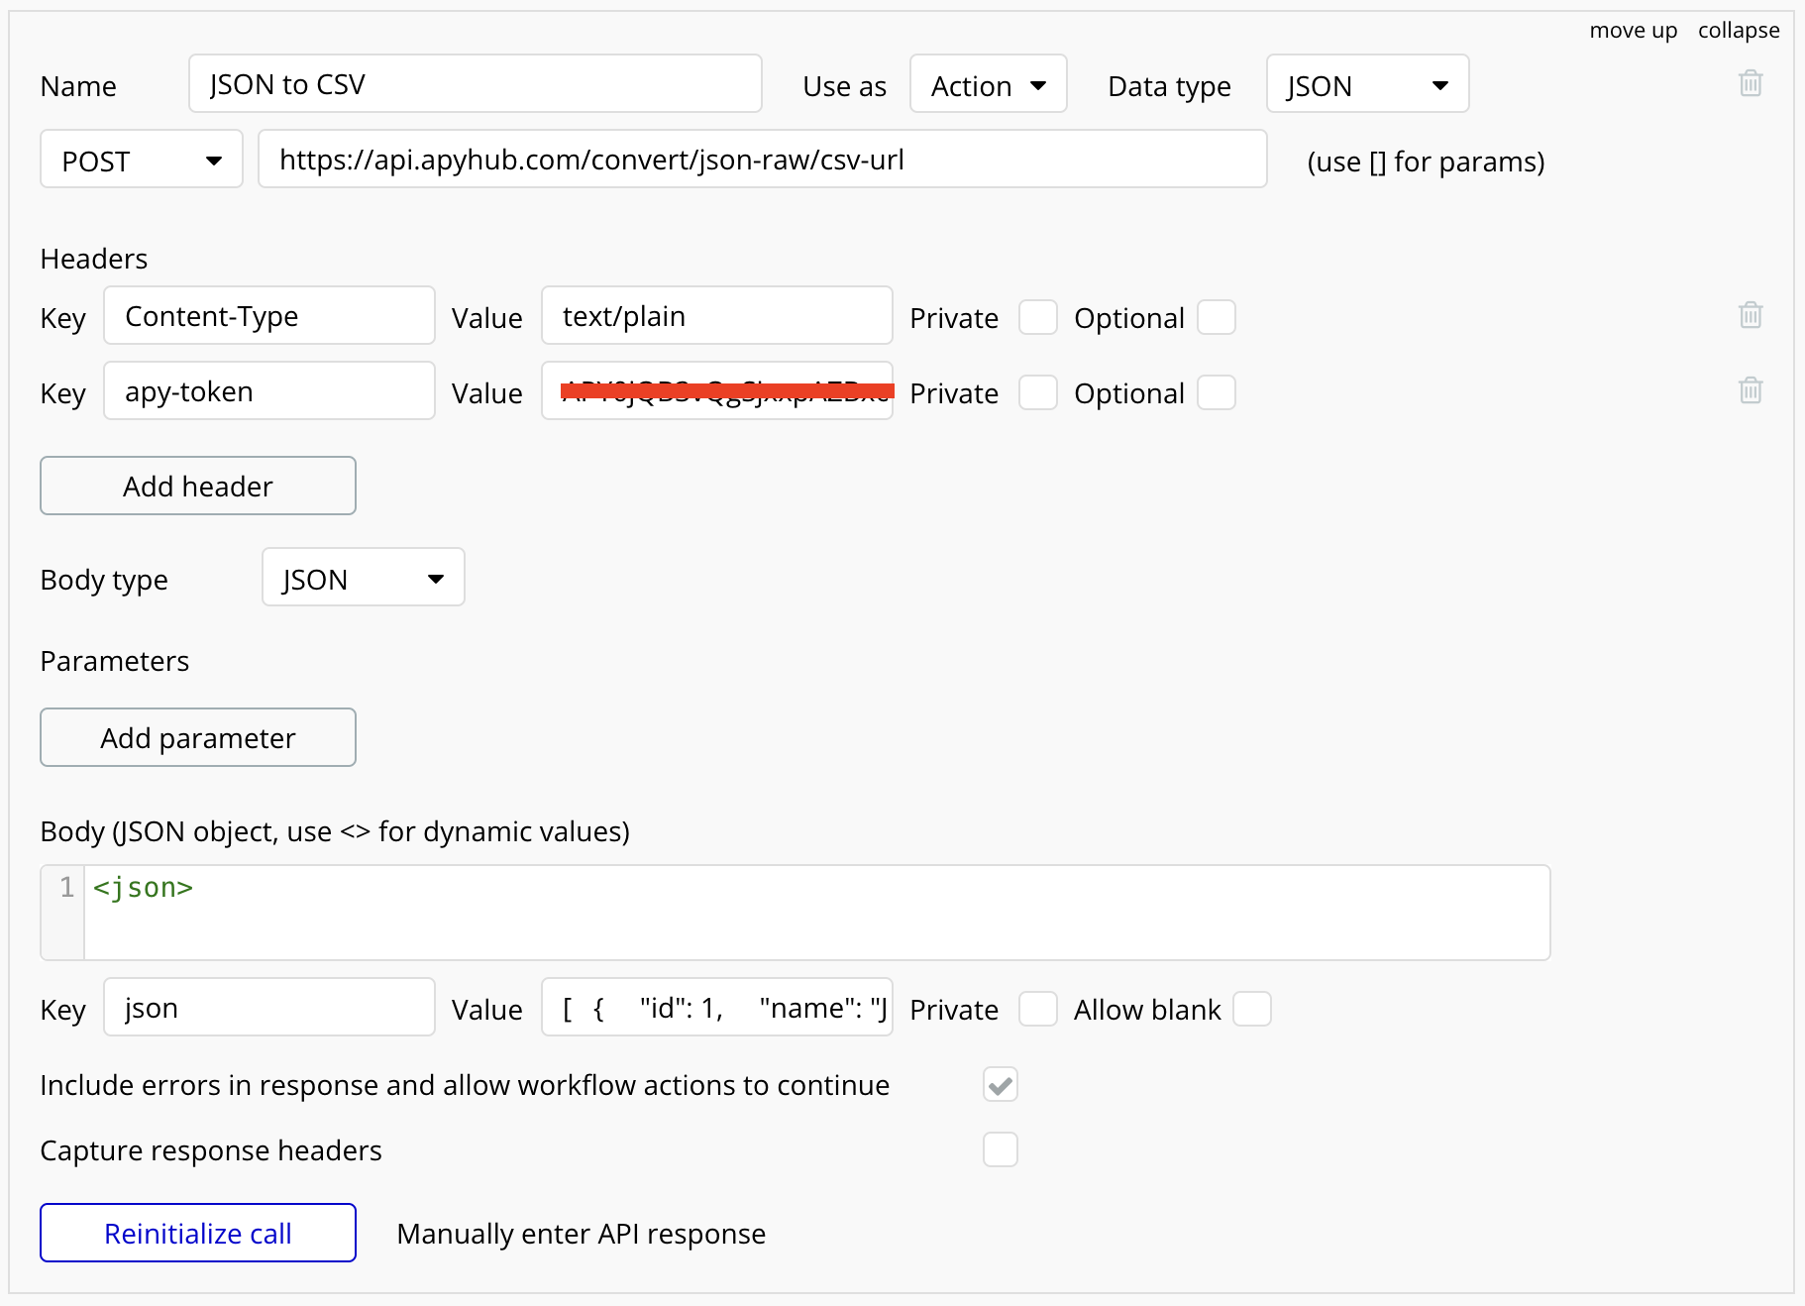Click the Reinitialize call button
The width and height of the screenshot is (1805, 1306).
pos(198,1233)
